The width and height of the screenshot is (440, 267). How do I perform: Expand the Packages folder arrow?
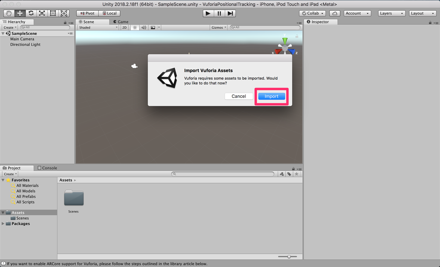click(x=3, y=224)
